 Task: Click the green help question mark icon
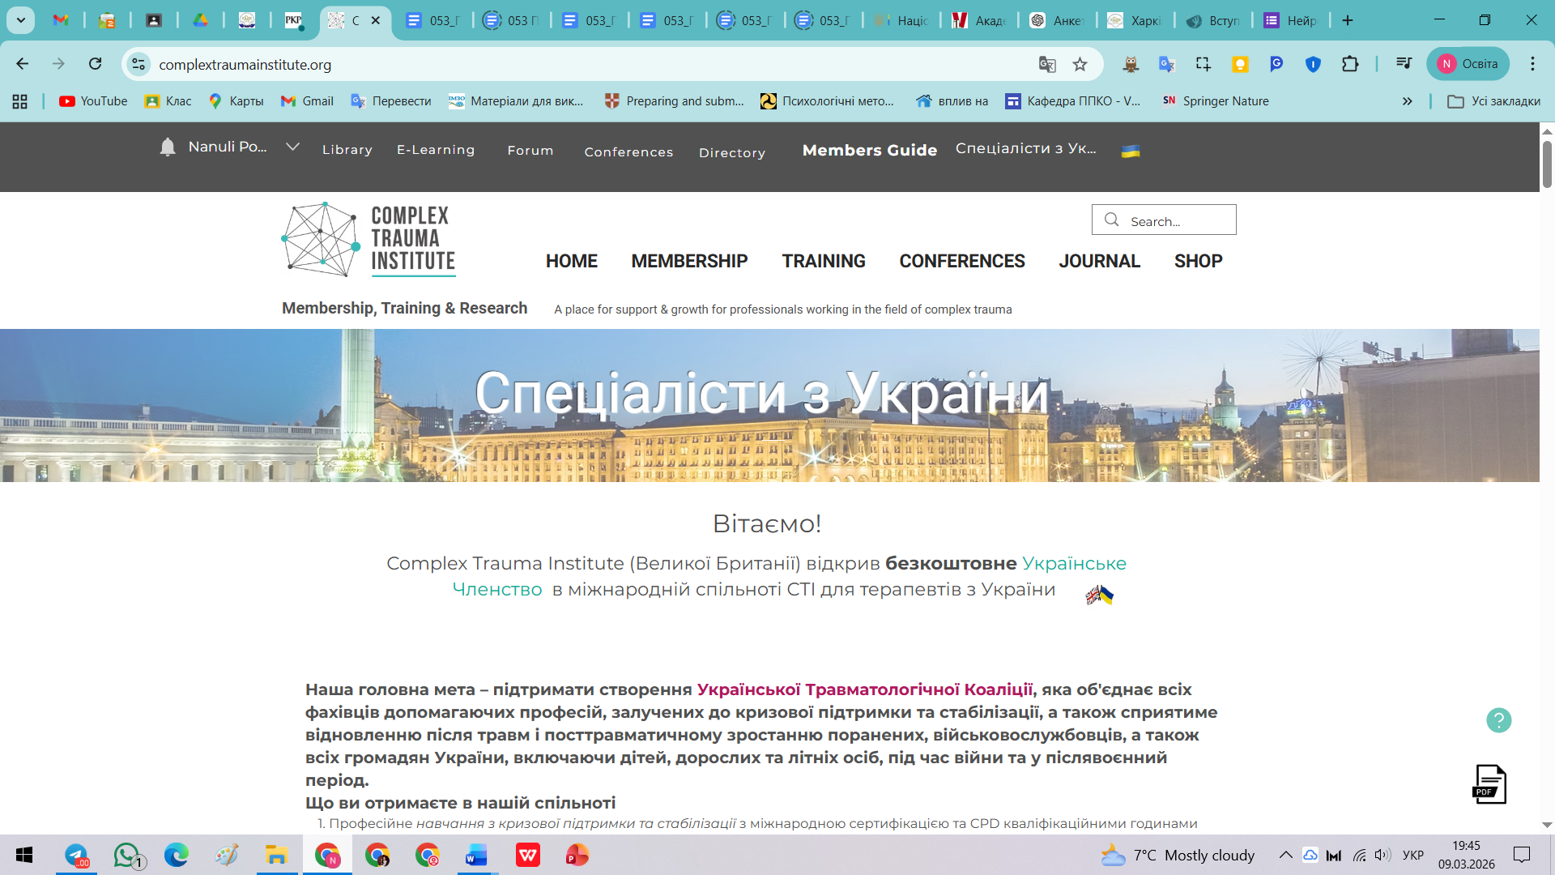click(x=1498, y=720)
